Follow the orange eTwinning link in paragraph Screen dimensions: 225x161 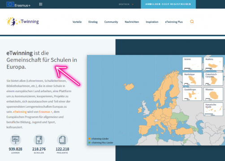tap(20, 112)
